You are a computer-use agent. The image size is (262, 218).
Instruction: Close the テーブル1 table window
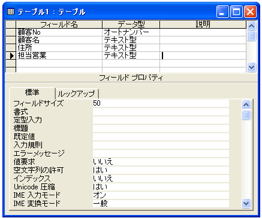(x=250, y=11)
